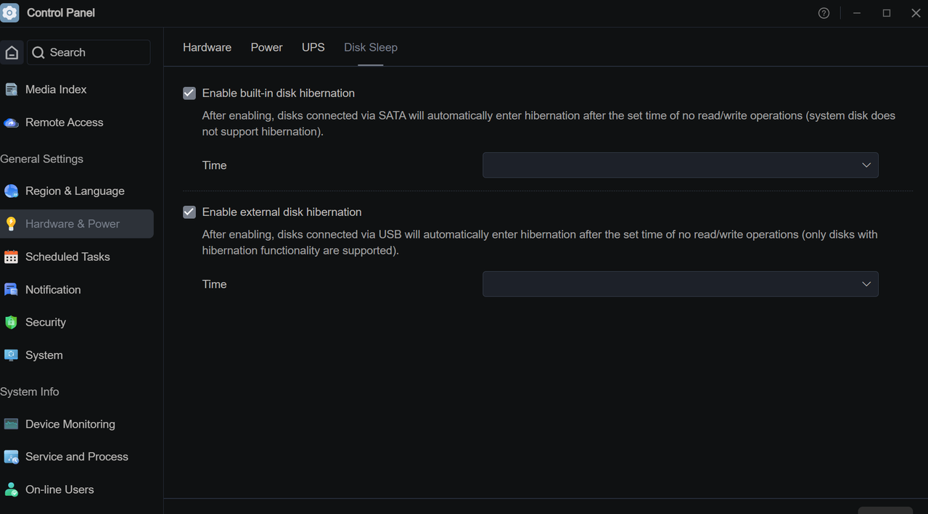Go to System settings
Image resolution: width=928 pixels, height=514 pixels.
click(44, 355)
